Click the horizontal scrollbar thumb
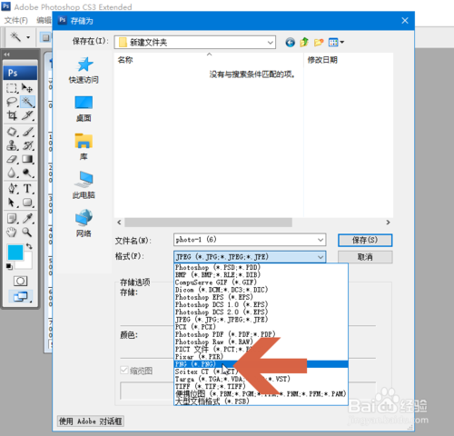The height and width of the screenshot is (436, 454). click(x=208, y=223)
